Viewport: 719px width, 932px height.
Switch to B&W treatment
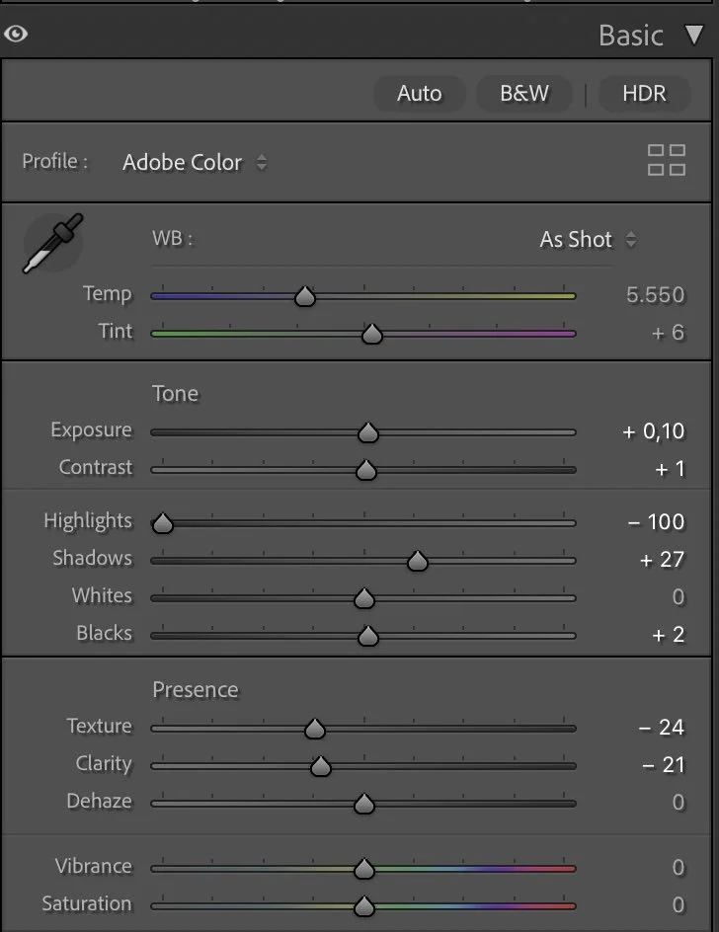(x=523, y=94)
